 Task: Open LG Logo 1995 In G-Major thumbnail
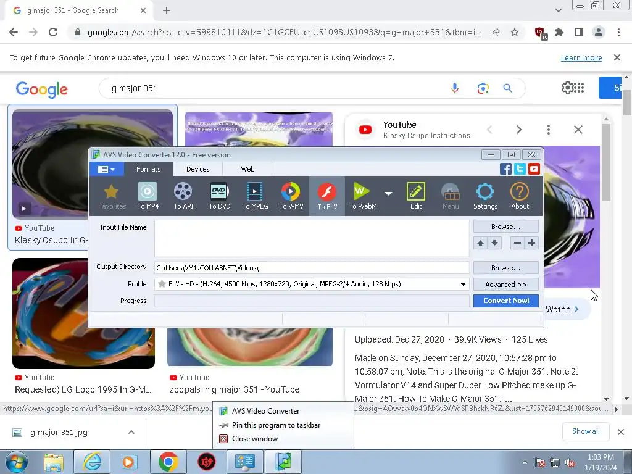[83, 314]
